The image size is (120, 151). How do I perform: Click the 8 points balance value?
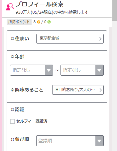(35, 22)
